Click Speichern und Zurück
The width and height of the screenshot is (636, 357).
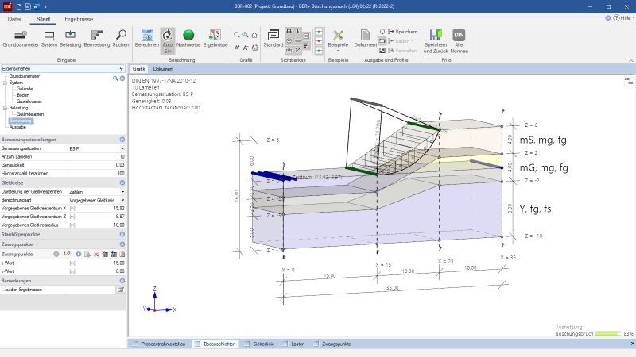[436, 41]
